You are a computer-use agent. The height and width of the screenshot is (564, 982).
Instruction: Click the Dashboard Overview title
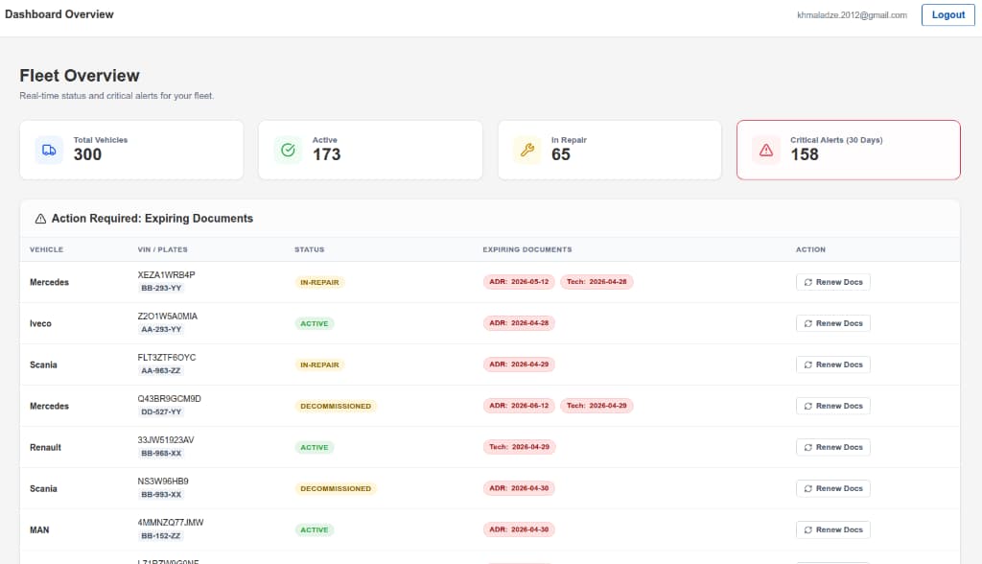[59, 14]
